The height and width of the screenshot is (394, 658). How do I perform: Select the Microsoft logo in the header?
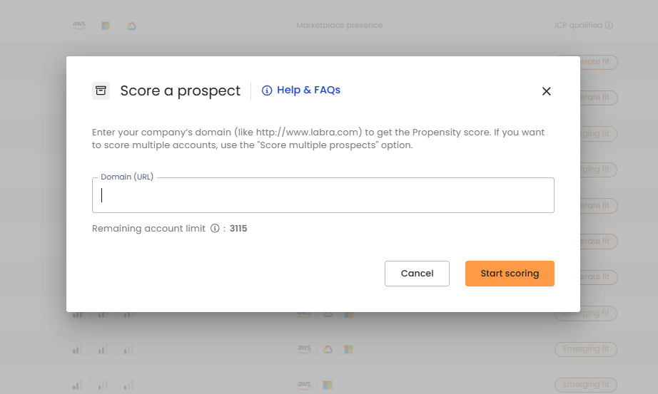[106, 26]
